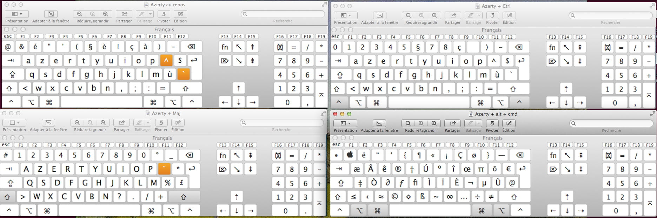Open Présentation dropdown in Azerty + Maj
Viewport: 657px width, 218px height.
(x=14, y=123)
